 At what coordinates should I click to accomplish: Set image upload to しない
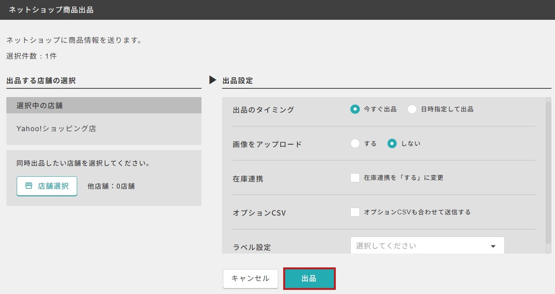(392, 144)
